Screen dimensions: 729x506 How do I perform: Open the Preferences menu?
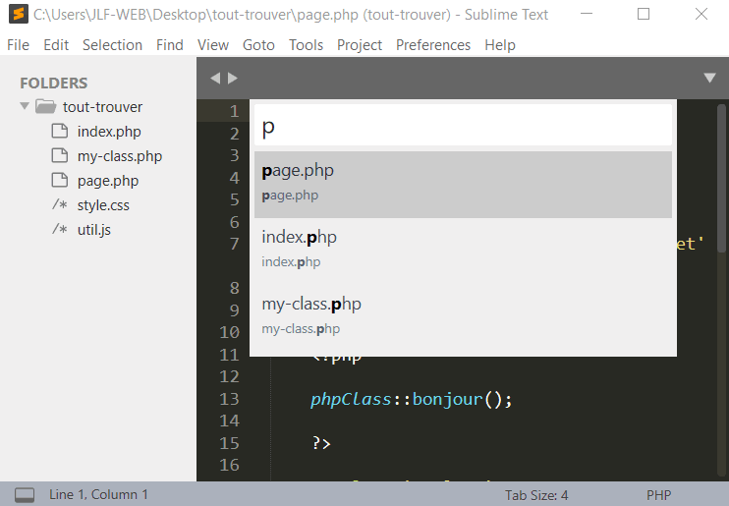433,45
